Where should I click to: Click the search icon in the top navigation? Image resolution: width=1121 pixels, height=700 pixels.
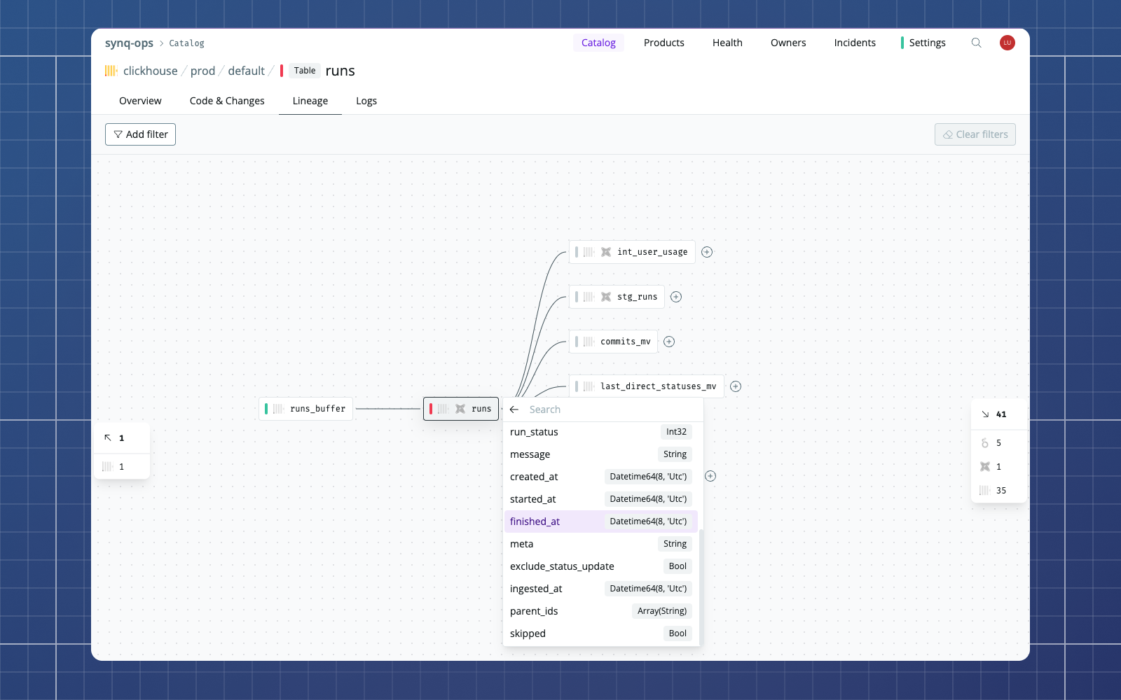click(x=977, y=43)
